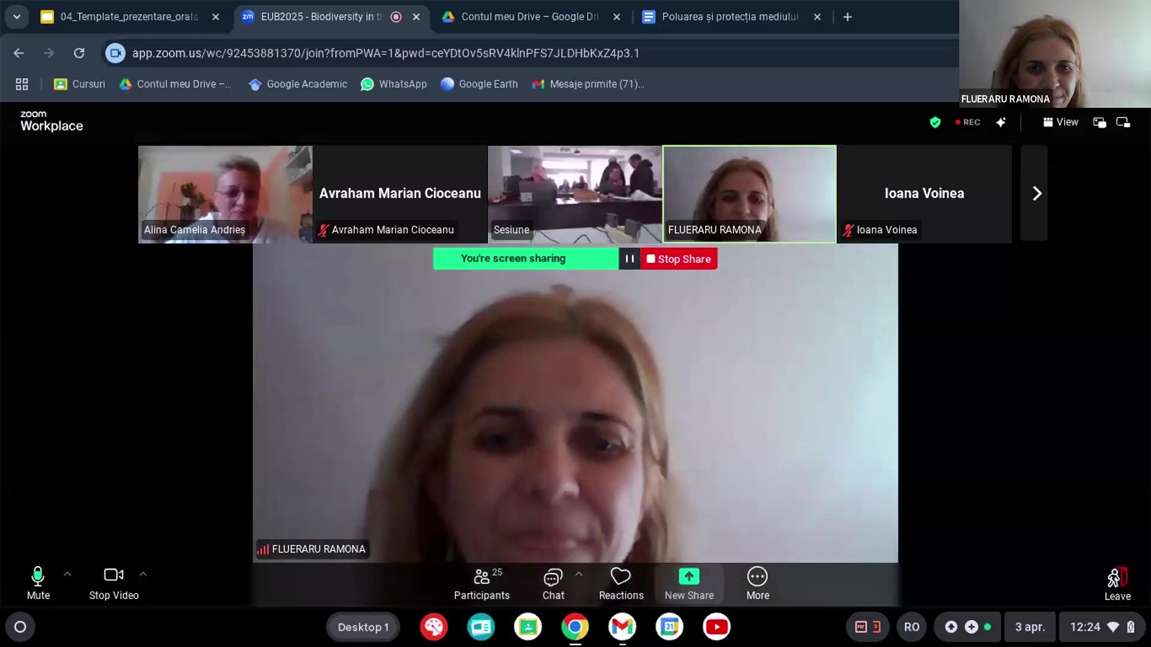Click the Stop Share button
The height and width of the screenshot is (647, 1151).
(x=679, y=259)
